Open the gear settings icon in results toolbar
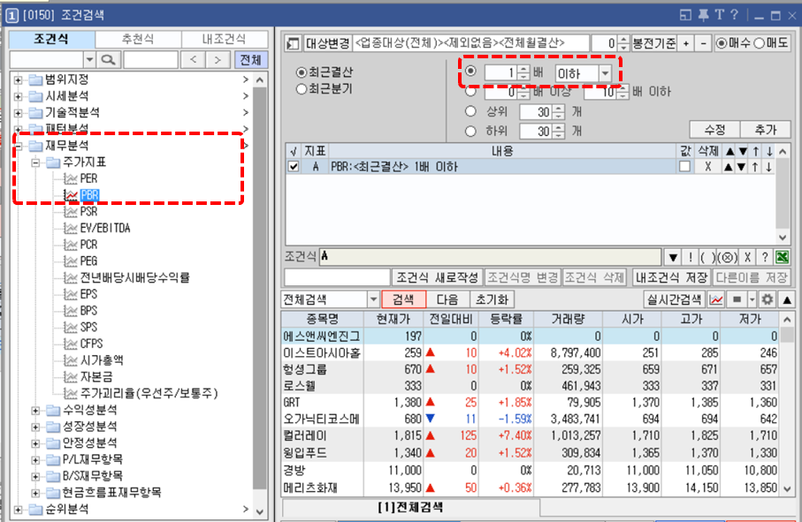The height and width of the screenshot is (522, 802). pyautogui.click(x=767, y=299)
